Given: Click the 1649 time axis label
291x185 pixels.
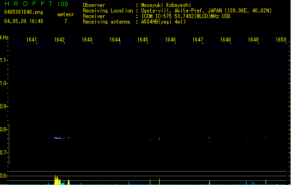Looking at the screenshot, I should (253, 40).
